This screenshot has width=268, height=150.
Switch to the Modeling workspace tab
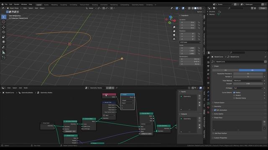(x=54, y=5)
